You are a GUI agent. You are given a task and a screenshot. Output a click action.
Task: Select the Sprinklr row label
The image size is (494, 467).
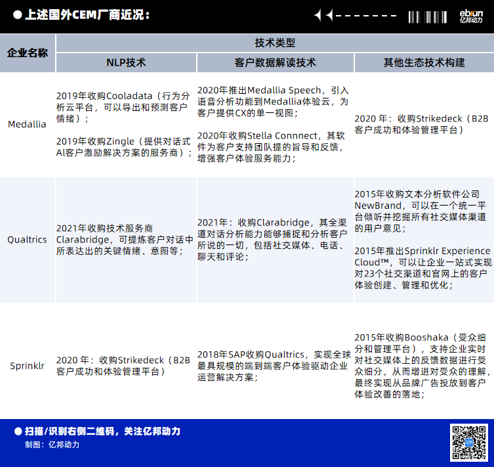28,366
